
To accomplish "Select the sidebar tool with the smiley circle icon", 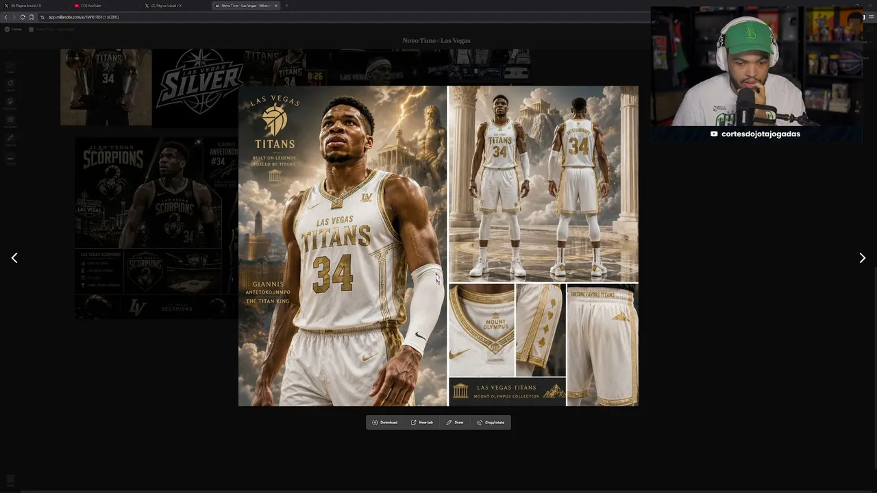I will (x=10, y=103).
